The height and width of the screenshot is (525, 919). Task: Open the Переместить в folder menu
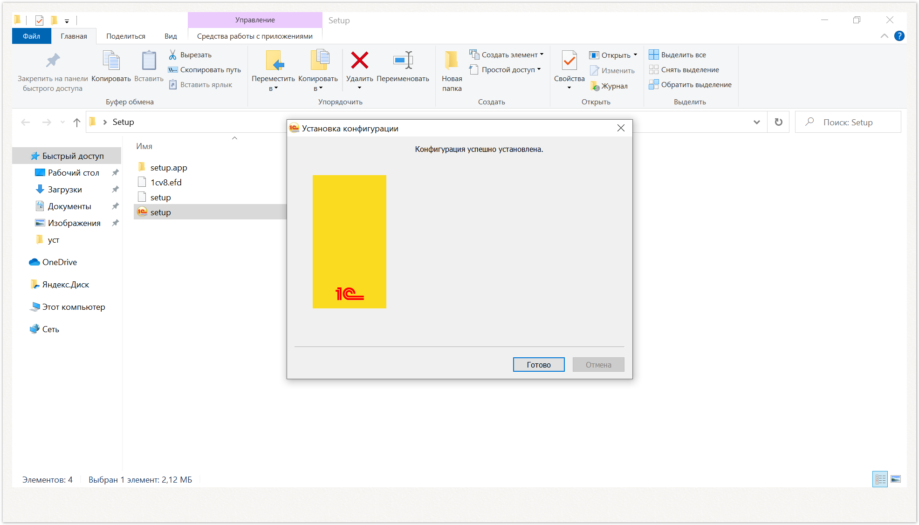point(274,71)
